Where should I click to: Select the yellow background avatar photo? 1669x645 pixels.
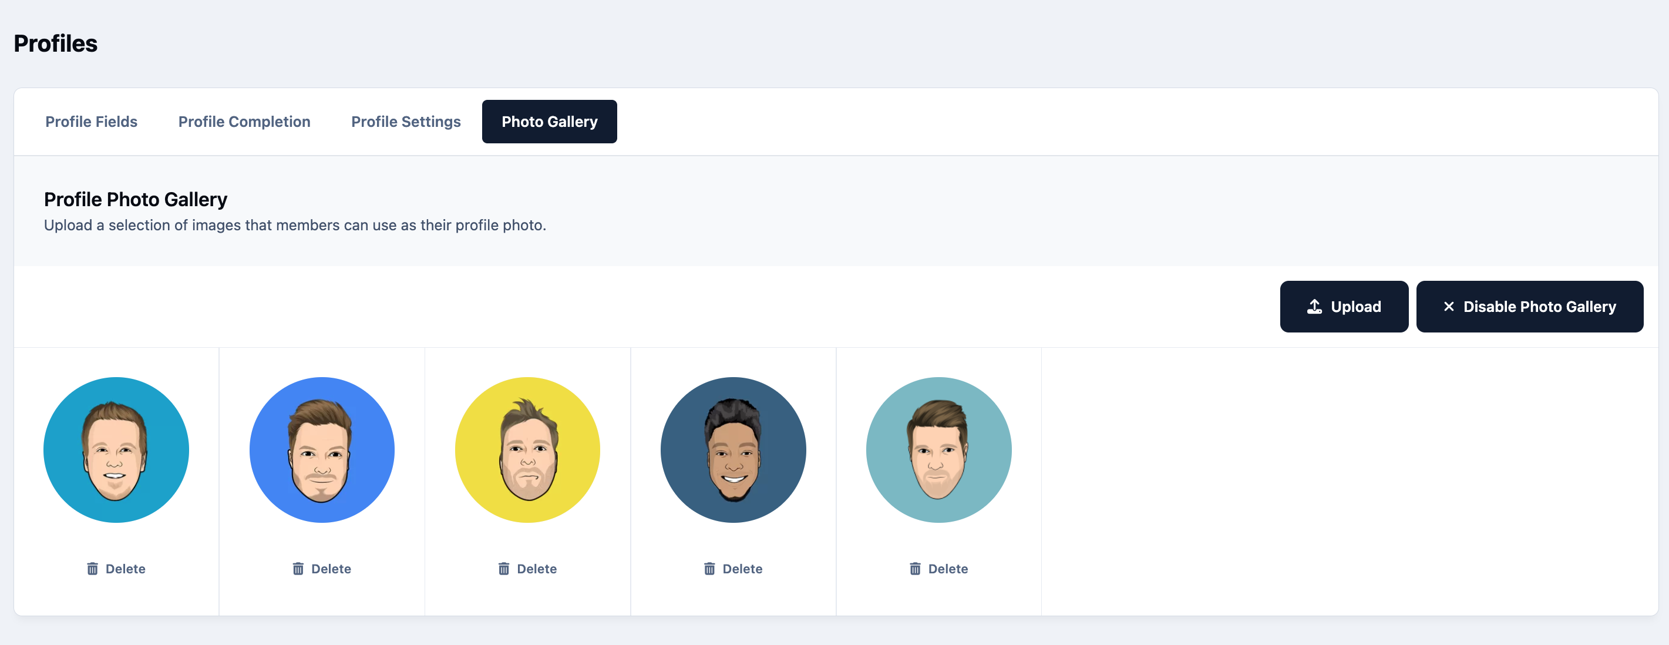[527, 450]
